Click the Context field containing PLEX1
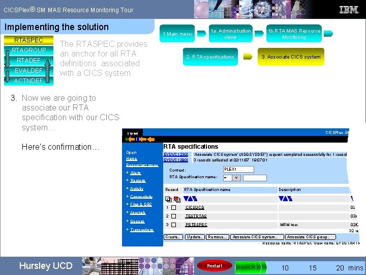The width and height of the screenshot is (366, 275). (238, 169)
